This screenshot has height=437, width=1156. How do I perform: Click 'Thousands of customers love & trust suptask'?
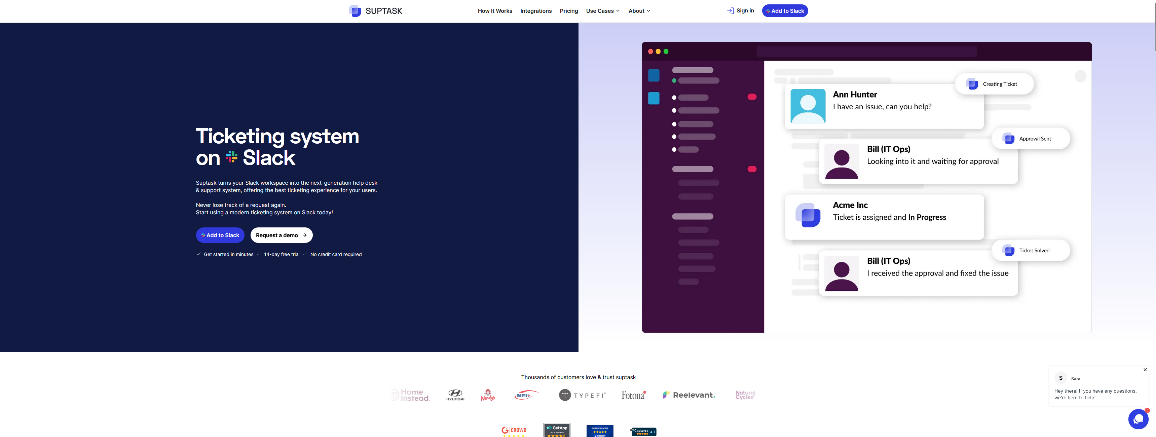(x=578, y=377)
